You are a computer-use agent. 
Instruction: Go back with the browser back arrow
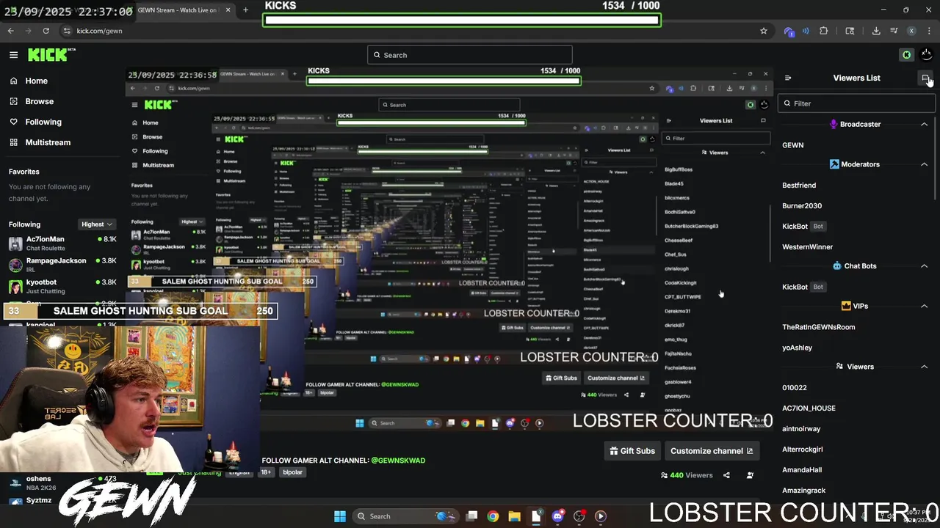pyautogui.click(x=10, y=31)
